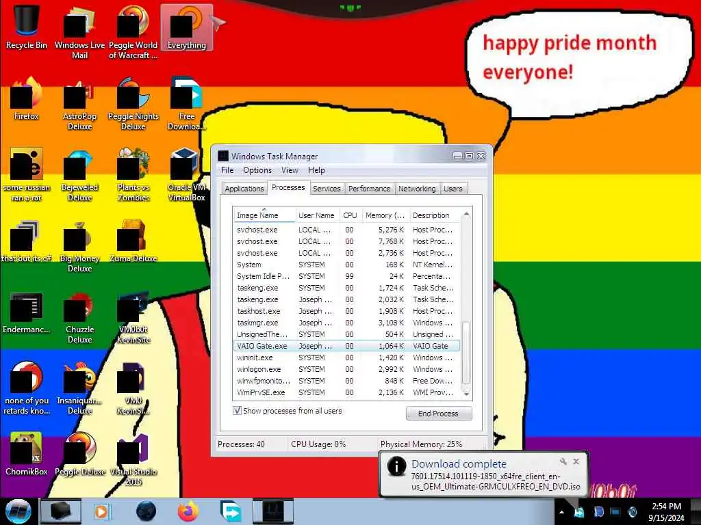Open Windows Live Mail desktop icon
This screenshot has width=701, height=525.
(79, 32)
